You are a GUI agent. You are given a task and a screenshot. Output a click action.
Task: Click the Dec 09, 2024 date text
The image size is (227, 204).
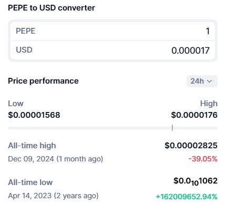[x=31, y=159]
